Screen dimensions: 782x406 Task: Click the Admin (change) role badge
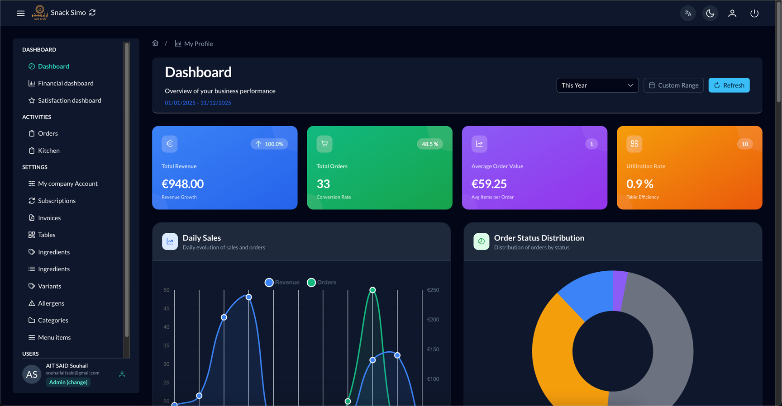click(x=68, y=382)
